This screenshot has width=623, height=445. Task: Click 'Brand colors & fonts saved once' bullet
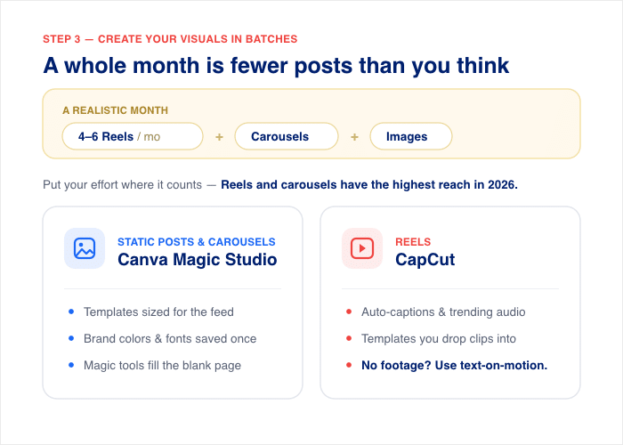[170, 338]
